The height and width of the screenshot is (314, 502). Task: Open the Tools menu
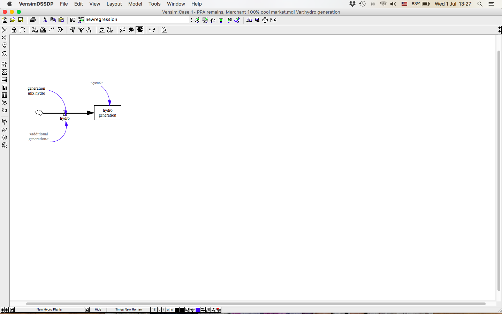point(154,4)
